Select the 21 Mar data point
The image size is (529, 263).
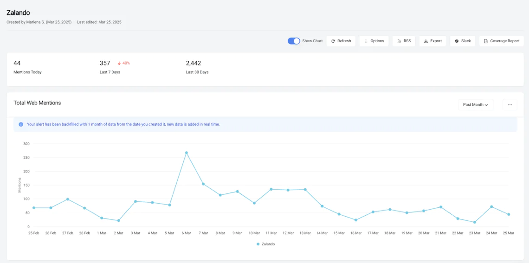tap(441, 207)
